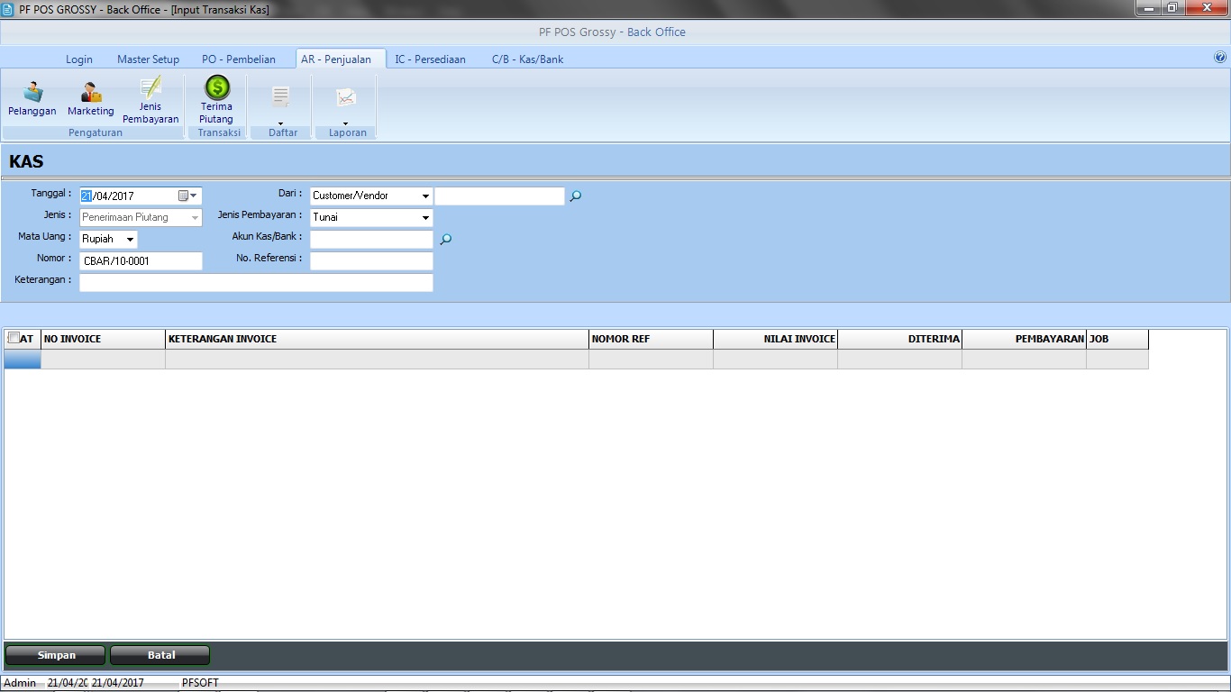Click the search icon beside Customer/Vendor field
The height and width of the screenshot is (692, 1231).
tap(576, 196)
